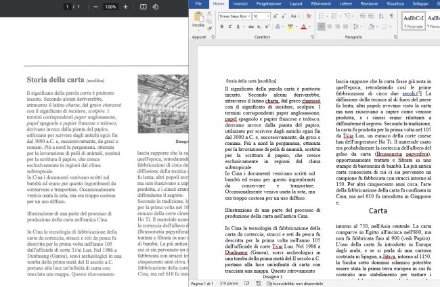The width and height of the screenshot is (440, 287).
Task: Switch to the Layout tab
Action: coord(296,3)
